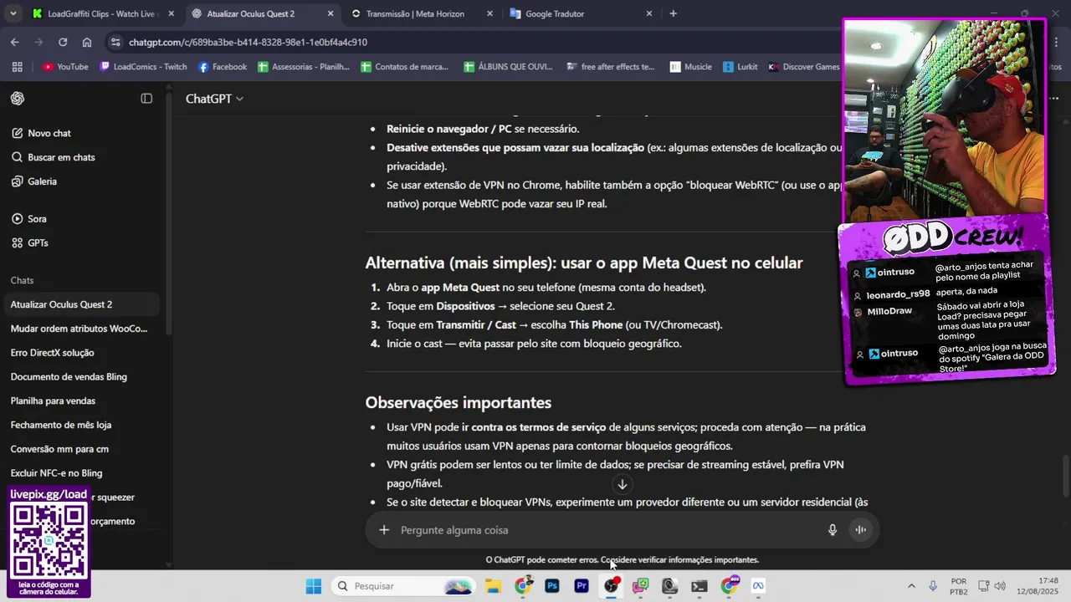Open a new browser tab
1071x602 pixels.
tap(674, 13)
